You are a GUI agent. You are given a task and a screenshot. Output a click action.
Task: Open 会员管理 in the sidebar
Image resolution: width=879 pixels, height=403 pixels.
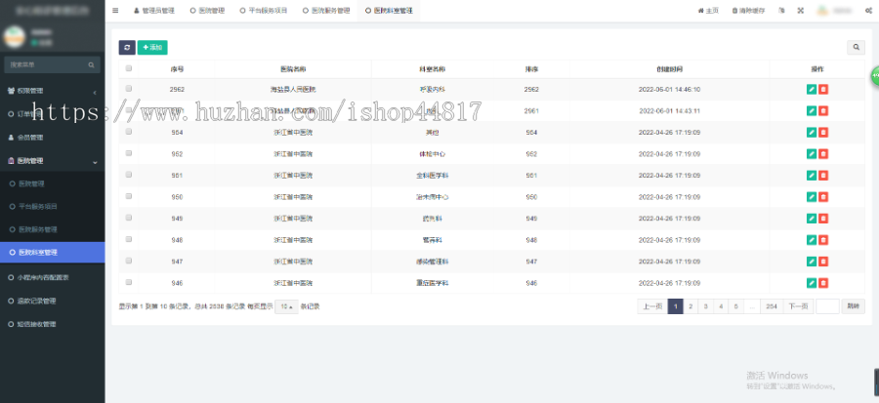click(x=52, y=138)
